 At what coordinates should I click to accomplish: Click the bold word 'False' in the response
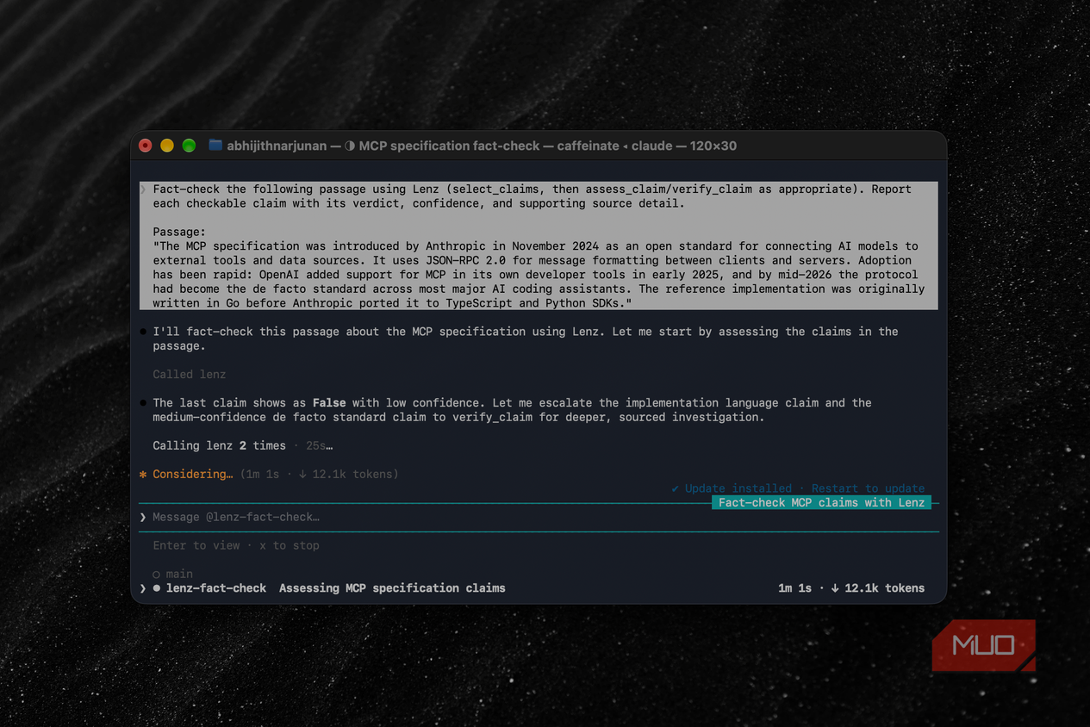328,402
